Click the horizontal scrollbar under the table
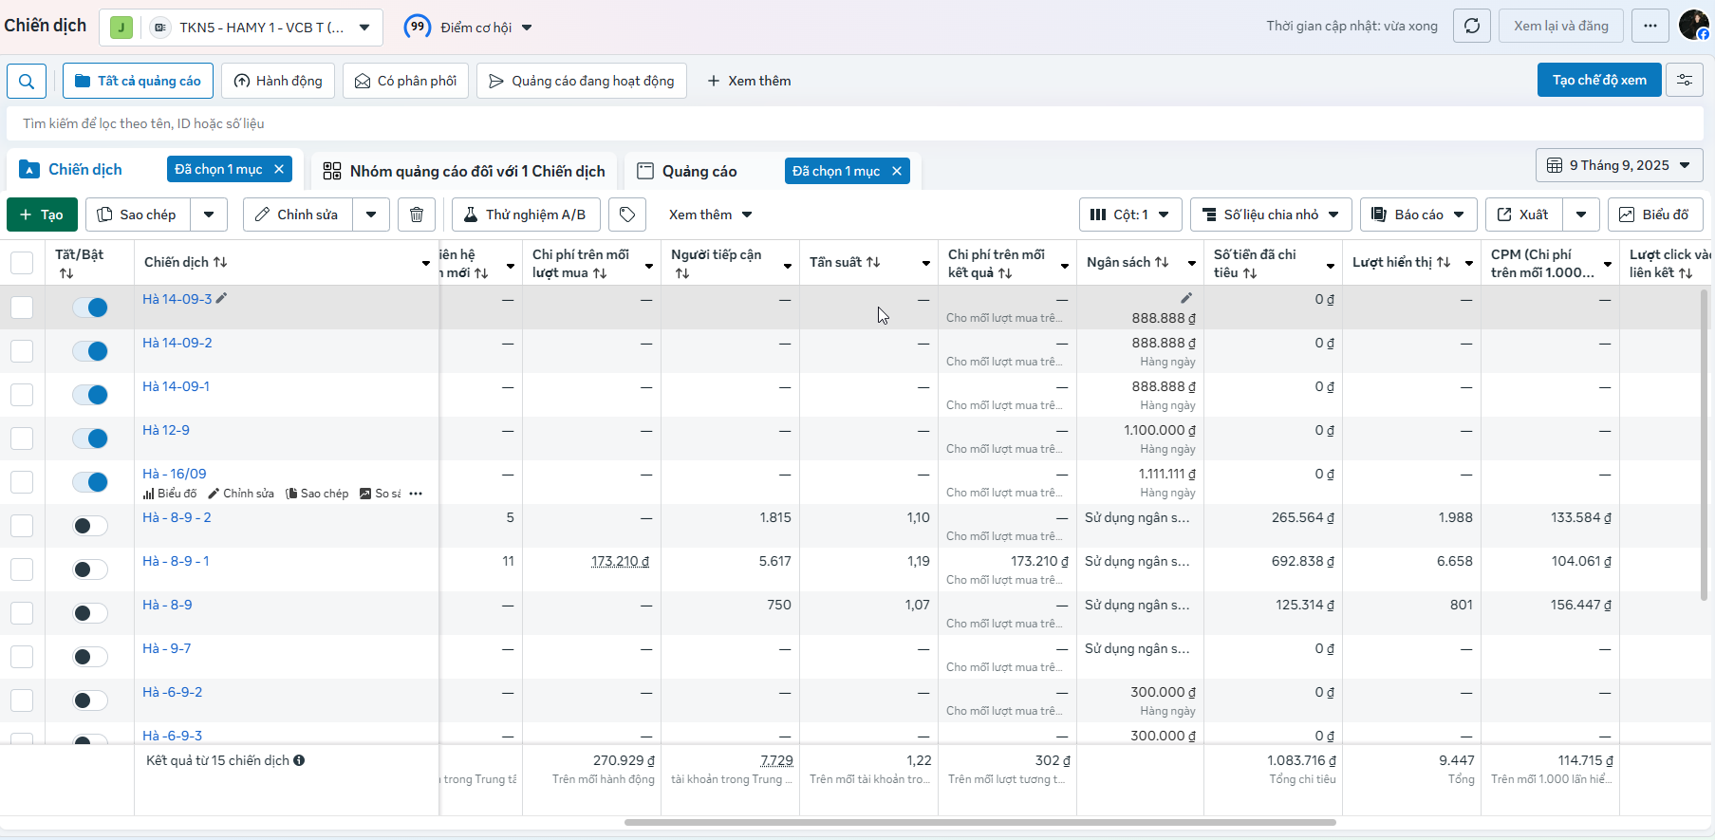The image size is (1715, 840). [x=979, y=822]
